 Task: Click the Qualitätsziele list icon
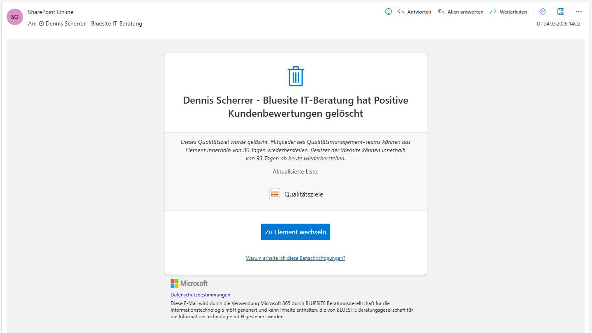[274, 194]
